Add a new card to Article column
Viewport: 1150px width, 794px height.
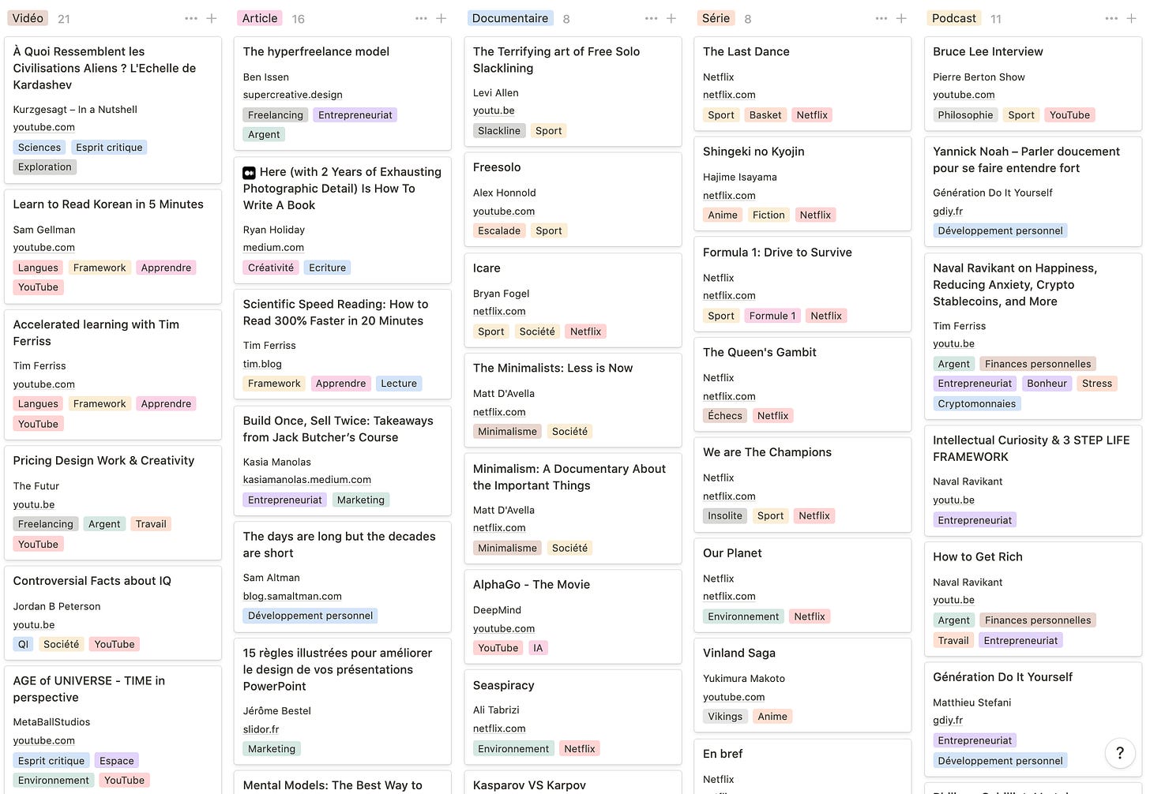click(442, 18)
